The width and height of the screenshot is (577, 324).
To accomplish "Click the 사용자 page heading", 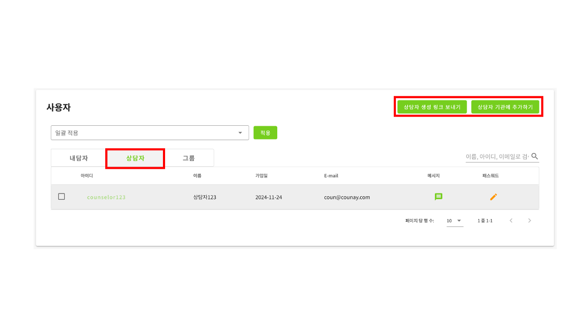I will click(59, 107).
